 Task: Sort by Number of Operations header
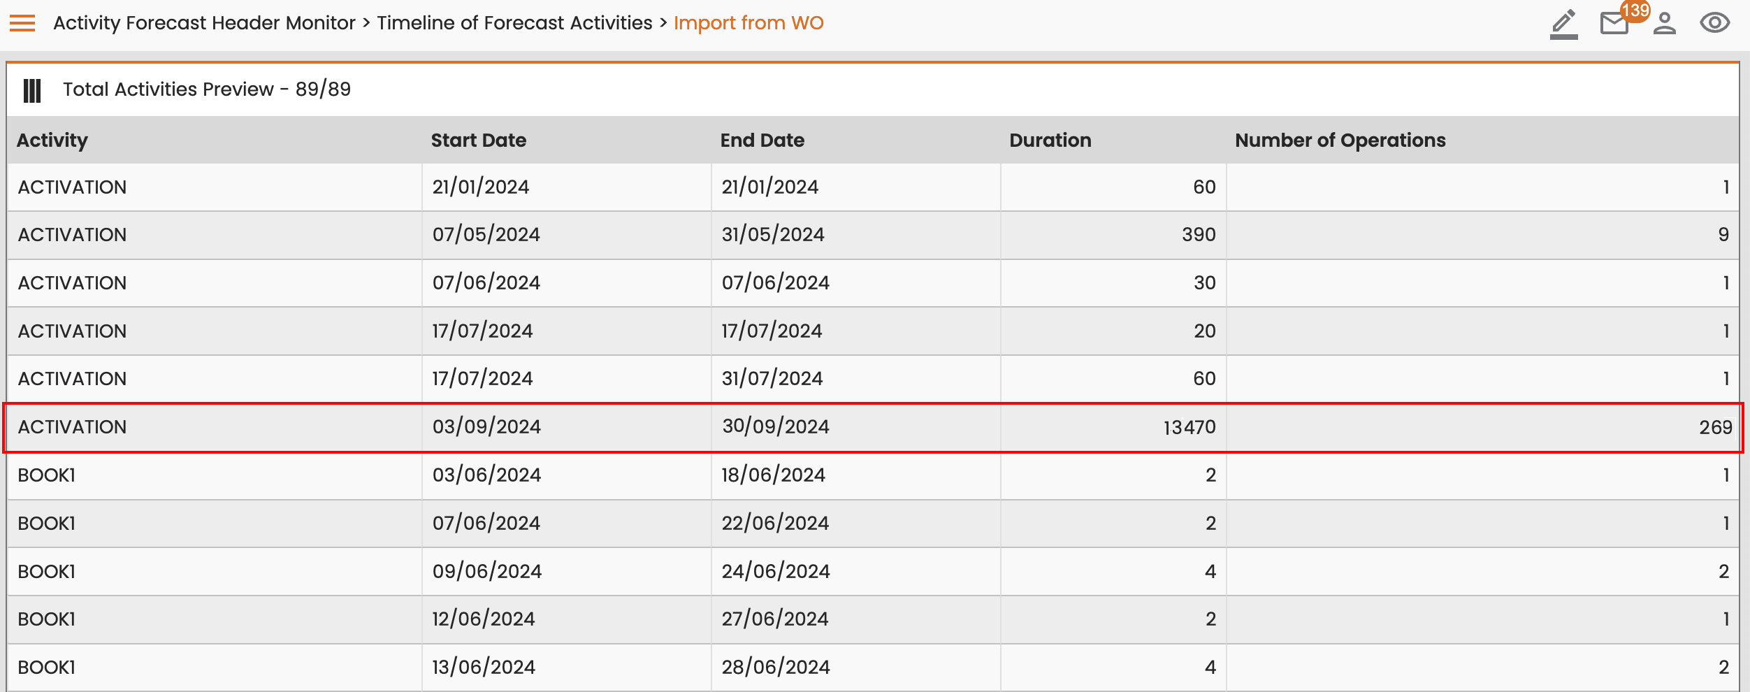(1340, 140)
